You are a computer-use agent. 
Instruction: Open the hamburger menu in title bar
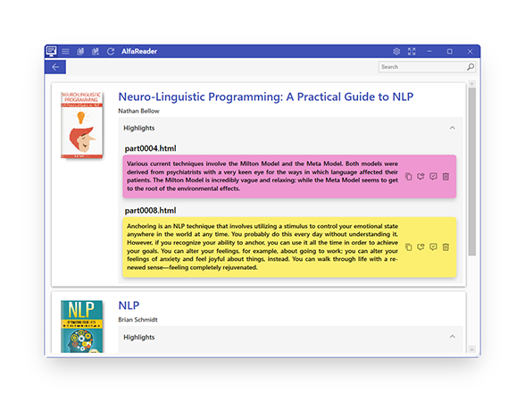point(65,51)
